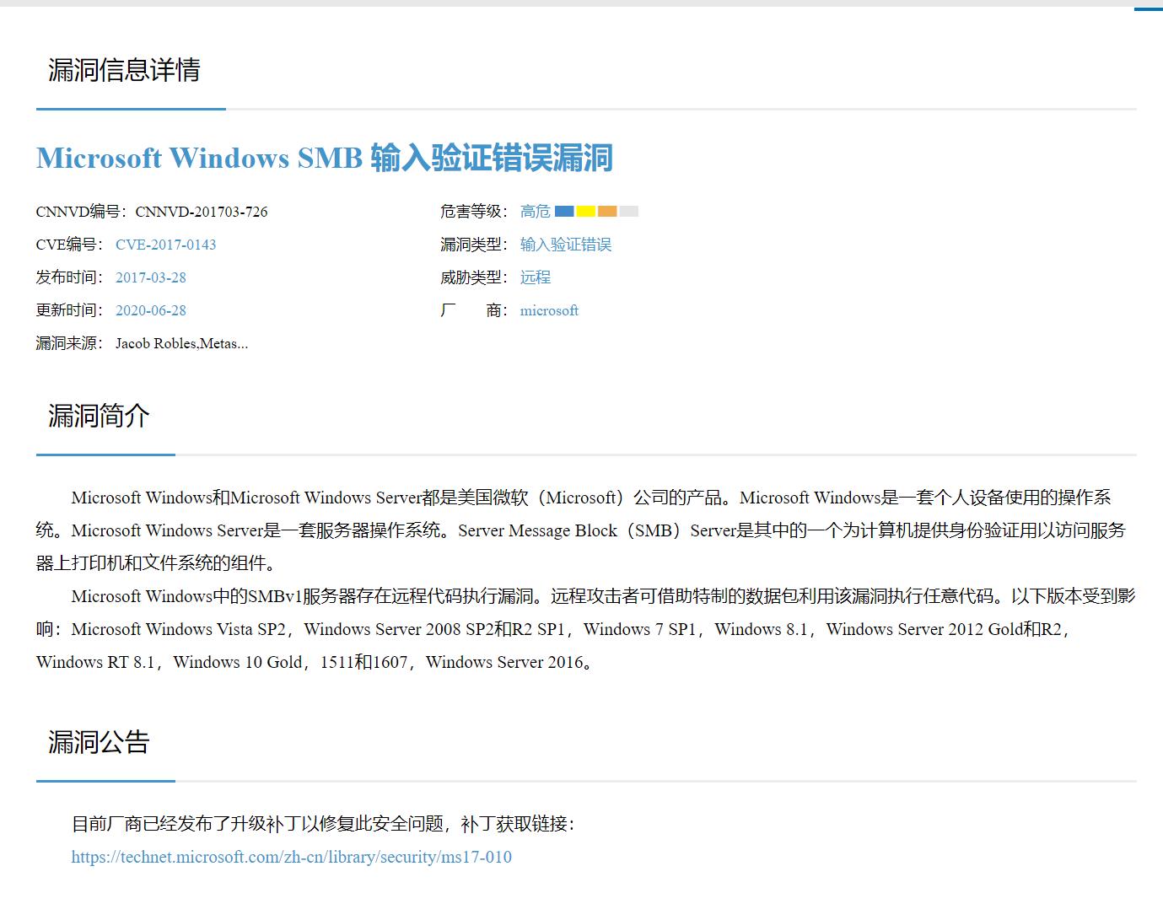
Task: Click the 远程 threat type link
Action: [x=535, y=277]
